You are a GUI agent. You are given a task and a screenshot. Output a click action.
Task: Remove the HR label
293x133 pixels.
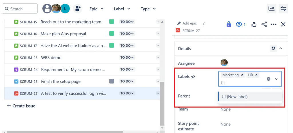256,75
